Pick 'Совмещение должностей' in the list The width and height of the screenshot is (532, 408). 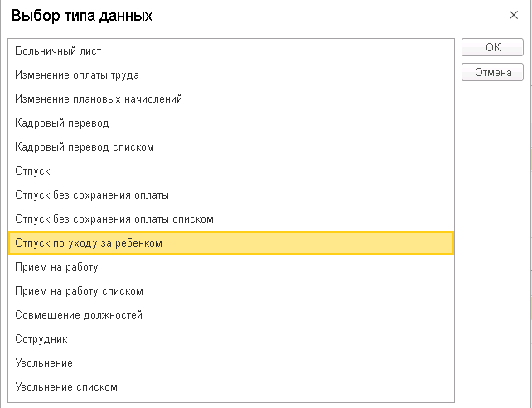[x=79, y=315]
